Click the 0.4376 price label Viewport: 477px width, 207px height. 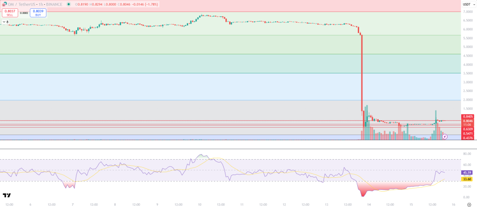click(468, 138)
